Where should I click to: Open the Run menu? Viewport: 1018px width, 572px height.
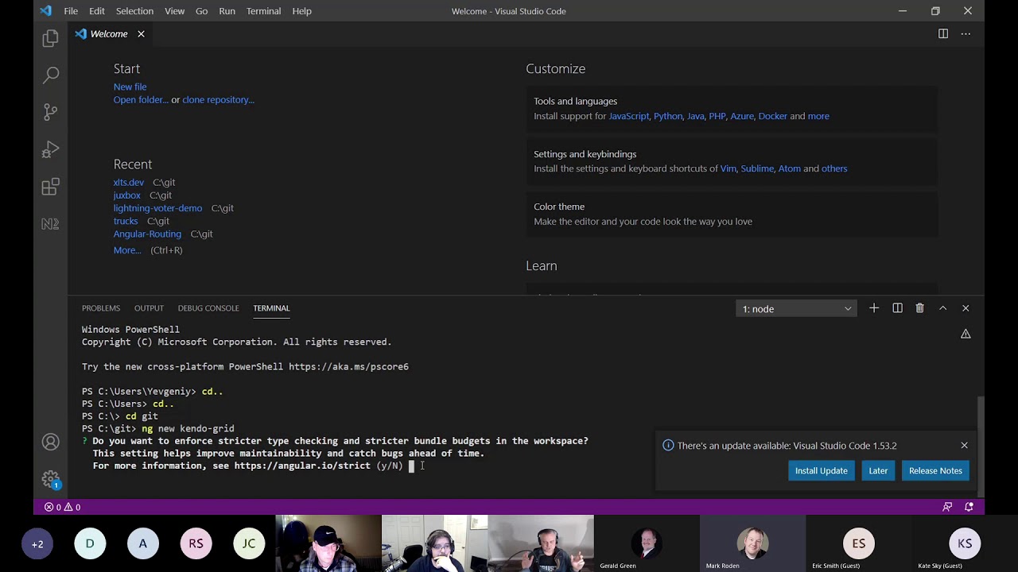tap(227, 11)
